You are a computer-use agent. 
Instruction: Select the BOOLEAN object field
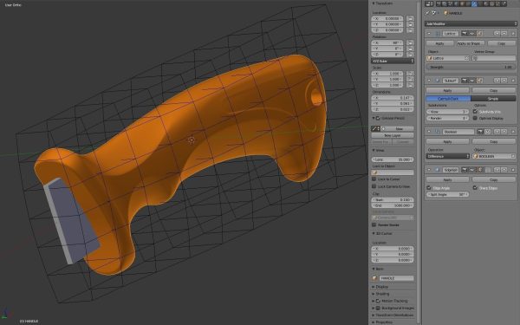494,156
